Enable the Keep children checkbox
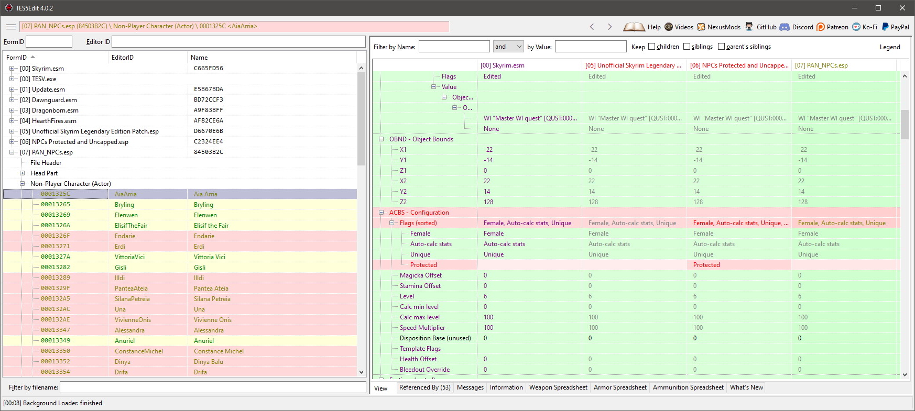 point(652,47)
